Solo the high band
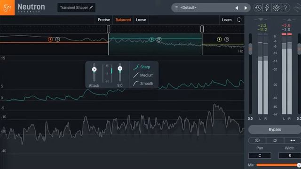The image size is (301, 169). click(227, 39)
